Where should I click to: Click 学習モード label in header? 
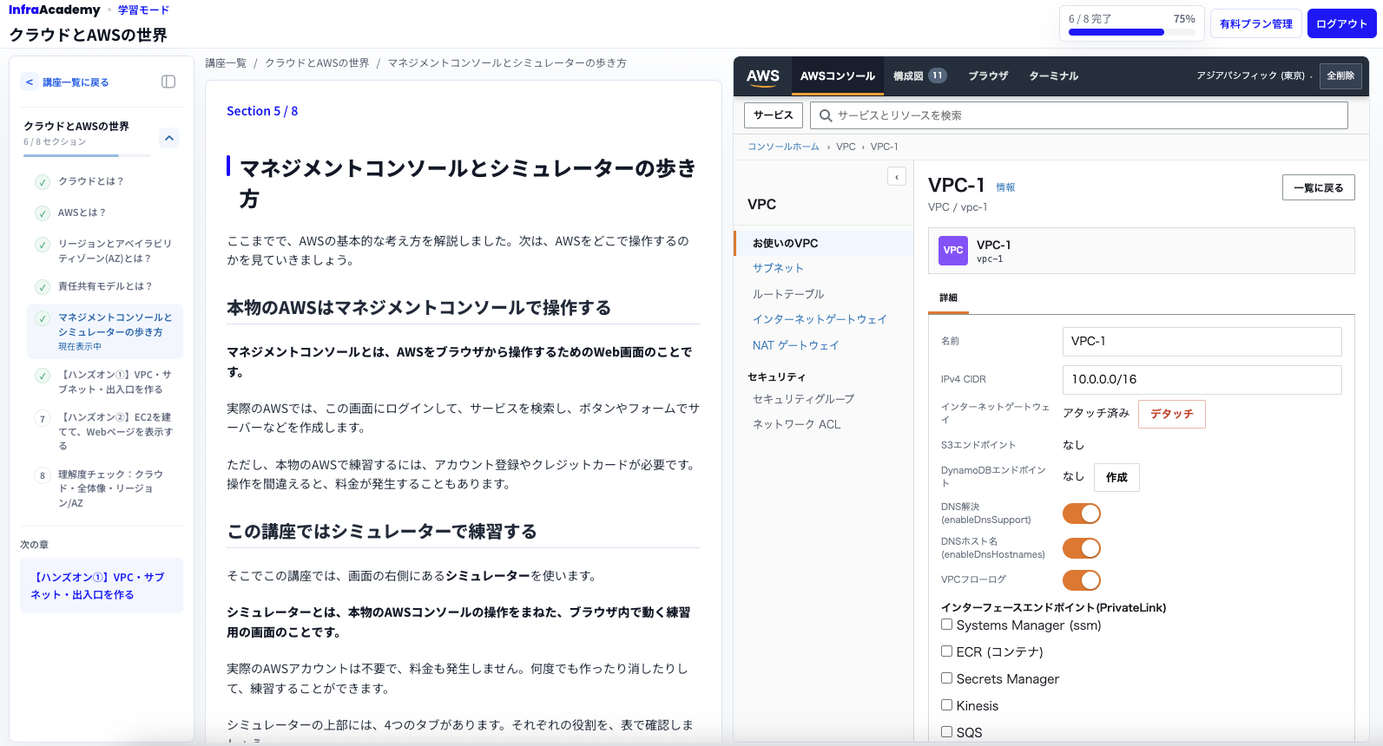point(143,10)
